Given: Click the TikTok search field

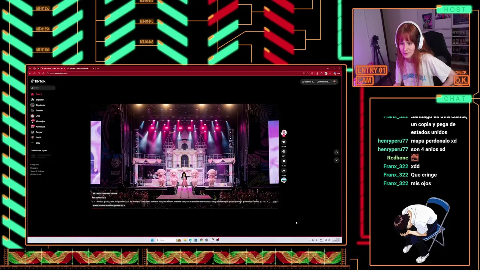Looking at the screenshot, I should pos(43,88).
